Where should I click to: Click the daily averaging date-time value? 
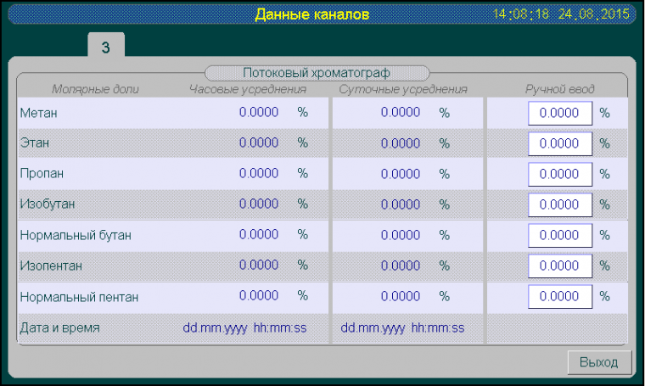(x=402, y=327)
